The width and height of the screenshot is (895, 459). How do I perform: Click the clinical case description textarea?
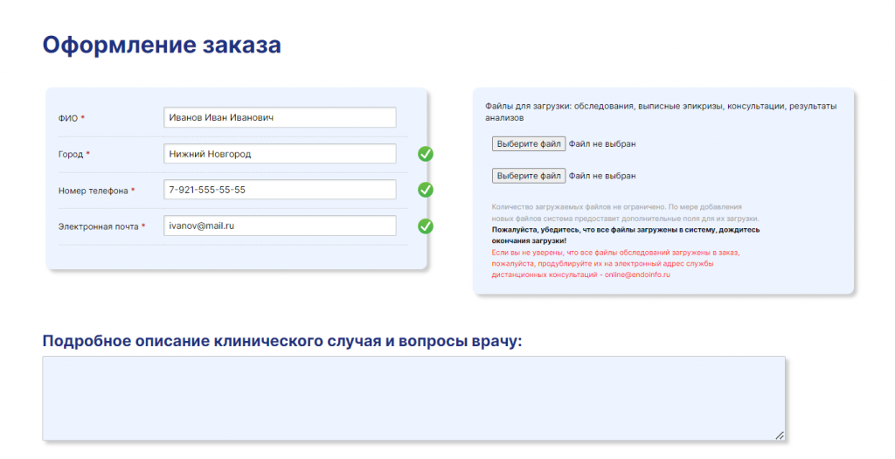pos(413,399)
